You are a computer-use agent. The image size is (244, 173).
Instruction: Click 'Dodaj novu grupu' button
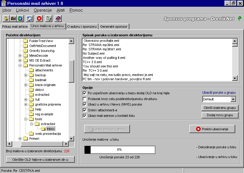(x=220, y=115)
